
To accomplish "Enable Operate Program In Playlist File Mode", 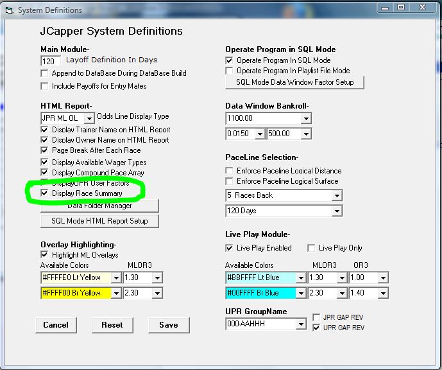I will point(230,71).
